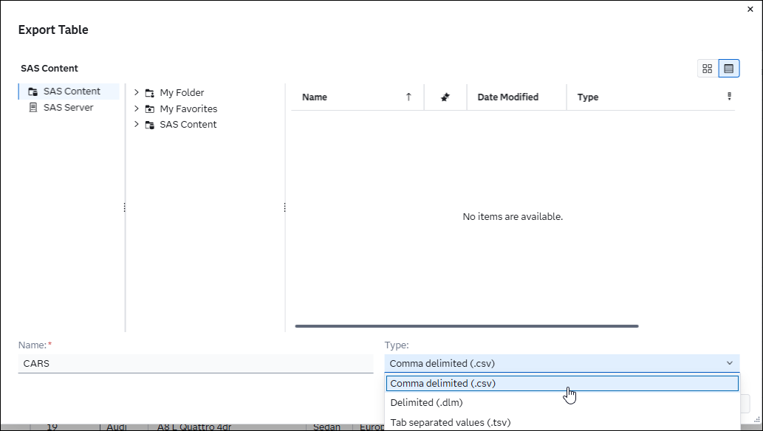Viewport: 763px width, 431px height.
Task: Switch to grid view icon
Action: [x=707, y=69]
